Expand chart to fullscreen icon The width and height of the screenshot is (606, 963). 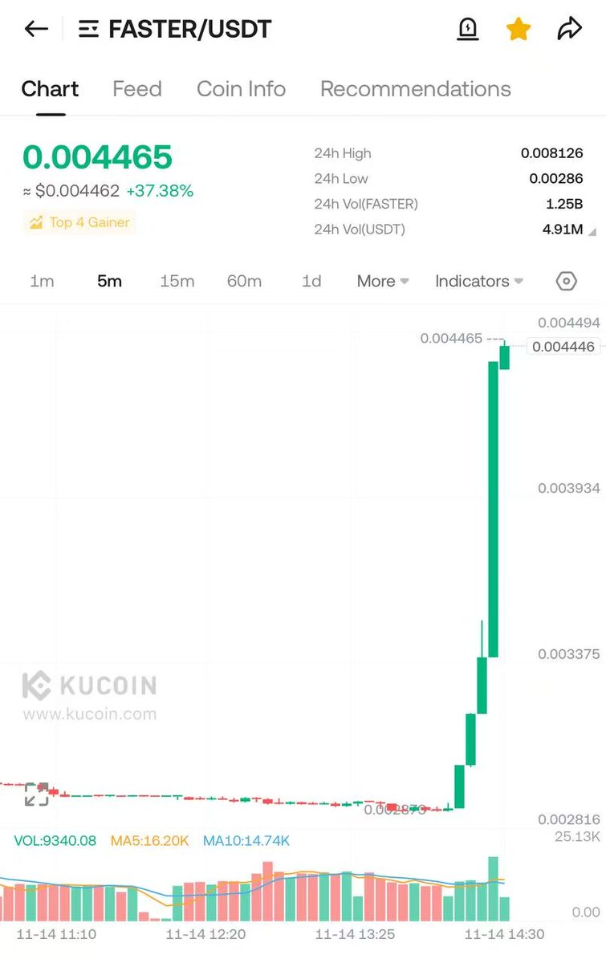coord(36,794)
